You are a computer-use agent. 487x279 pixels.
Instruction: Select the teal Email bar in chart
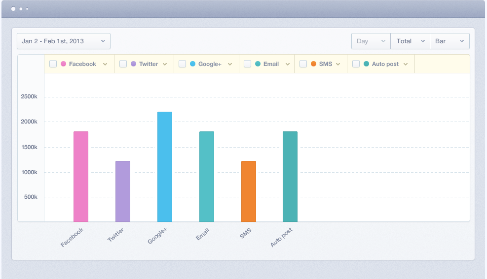point(207,177)
